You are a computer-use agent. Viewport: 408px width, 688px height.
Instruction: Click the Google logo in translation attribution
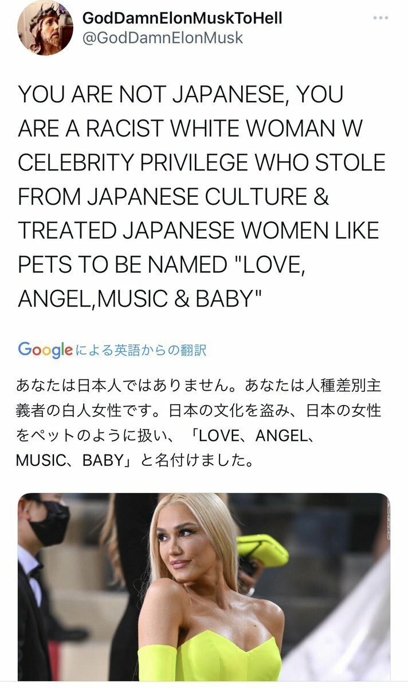[x=45, y=349]
